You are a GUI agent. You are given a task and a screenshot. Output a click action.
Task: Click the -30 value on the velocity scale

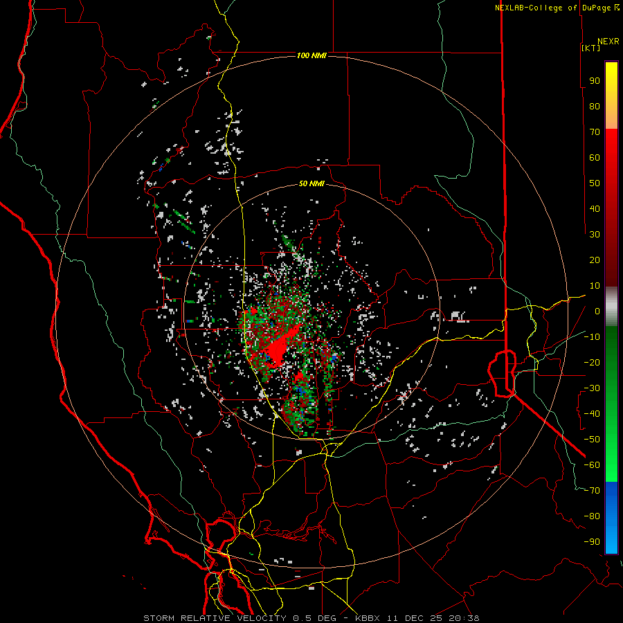click(x=592, y=388)
